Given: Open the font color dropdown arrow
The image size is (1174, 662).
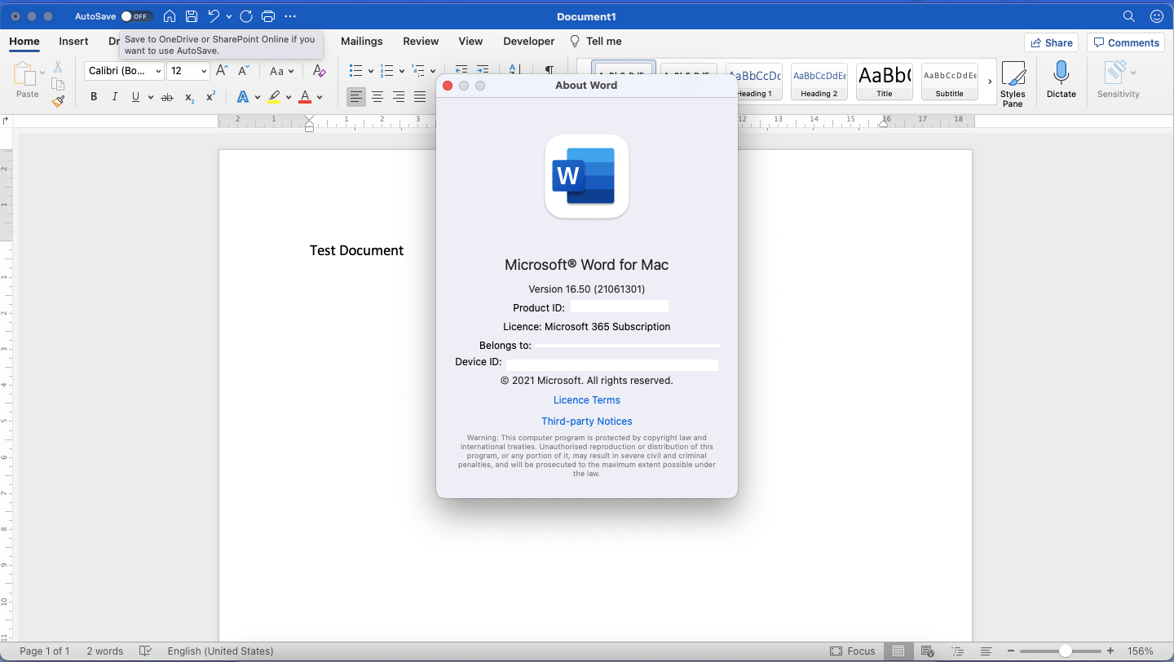Looking at the screenshot, I should coord(320,97).
